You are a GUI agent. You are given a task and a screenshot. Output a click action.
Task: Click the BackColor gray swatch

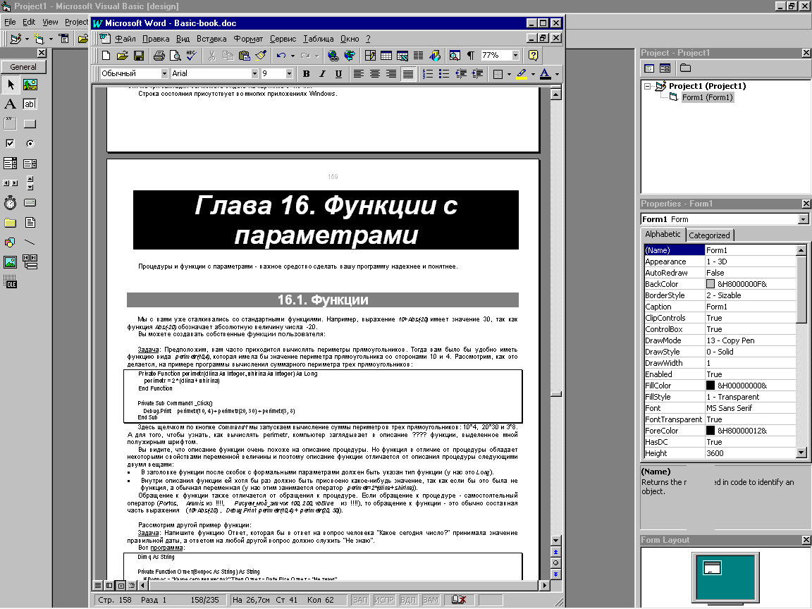tap(710, 284)
